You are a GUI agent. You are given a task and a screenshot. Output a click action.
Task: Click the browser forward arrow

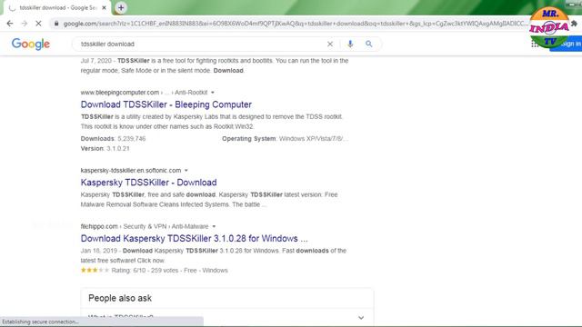pyautogui.click(x=25, y=24)
